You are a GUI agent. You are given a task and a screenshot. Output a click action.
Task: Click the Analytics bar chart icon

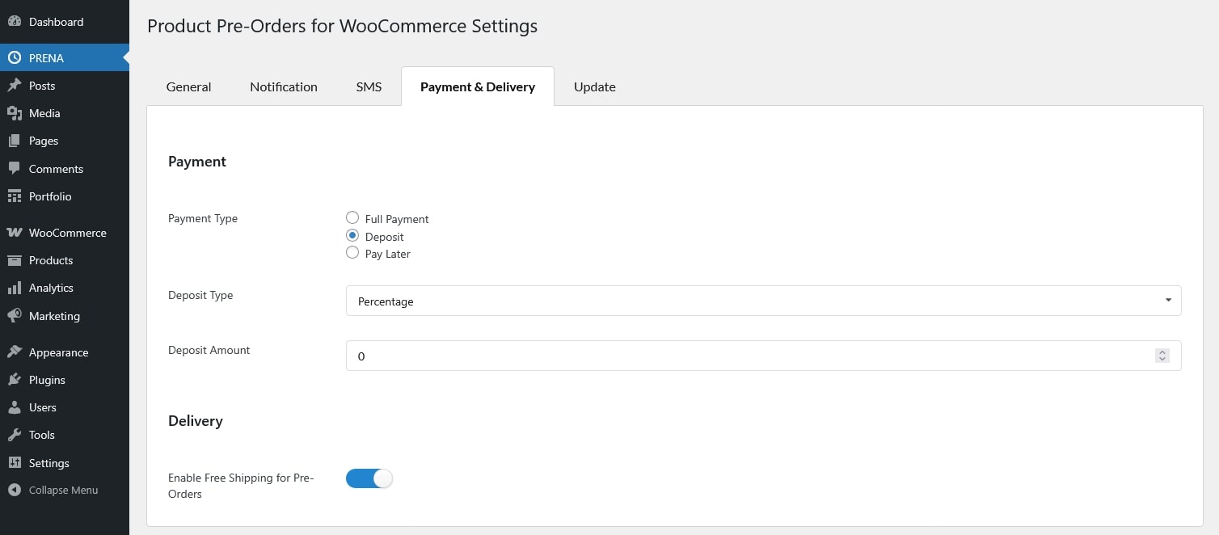pos(14,288)
